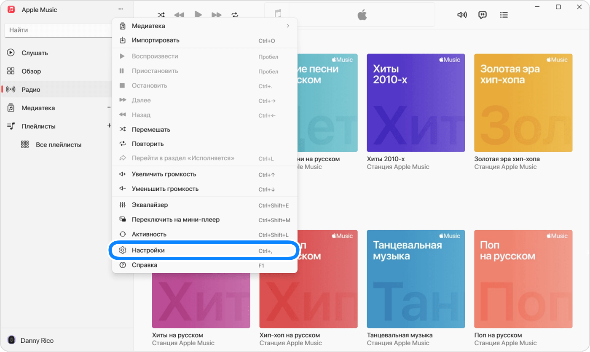Open the Поп на русском station artwork
Viewport: 590px width, 352px height.
tap(523, 279)
